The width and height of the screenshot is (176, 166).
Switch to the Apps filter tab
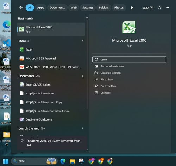(x=40, y=8)
